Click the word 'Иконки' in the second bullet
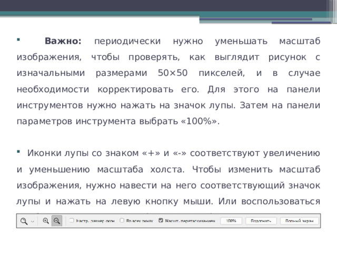The height and width of the screenshot is (253, 337). click(44, 153)
